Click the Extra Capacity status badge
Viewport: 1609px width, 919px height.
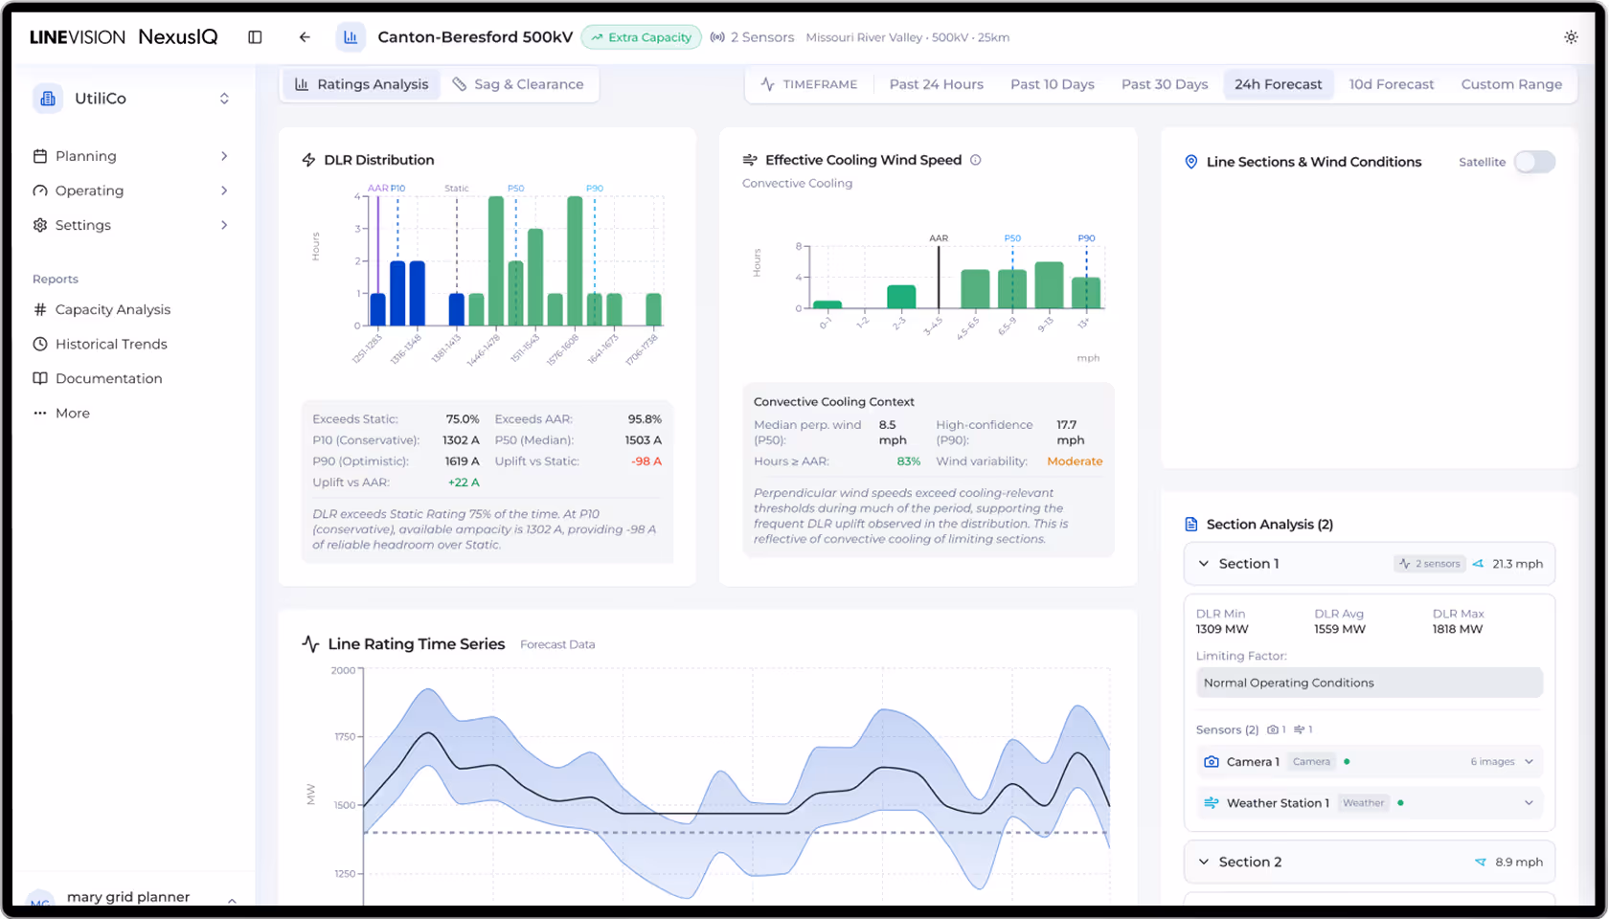click(x=641, y=37)
